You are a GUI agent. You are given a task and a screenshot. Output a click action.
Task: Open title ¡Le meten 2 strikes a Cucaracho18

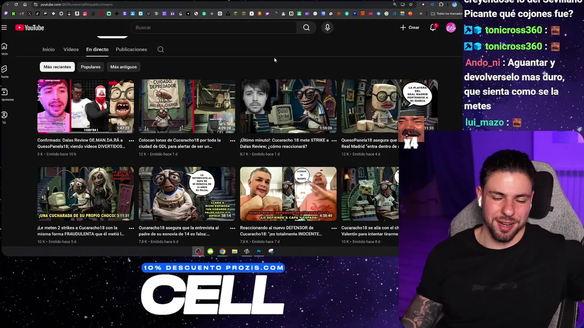[x=81, y=231]
